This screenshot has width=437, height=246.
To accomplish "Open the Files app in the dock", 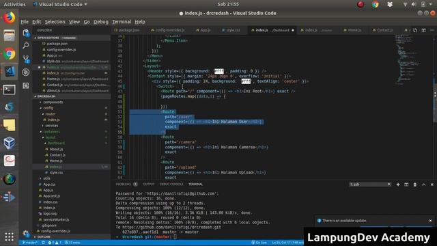I will (9, 36).
